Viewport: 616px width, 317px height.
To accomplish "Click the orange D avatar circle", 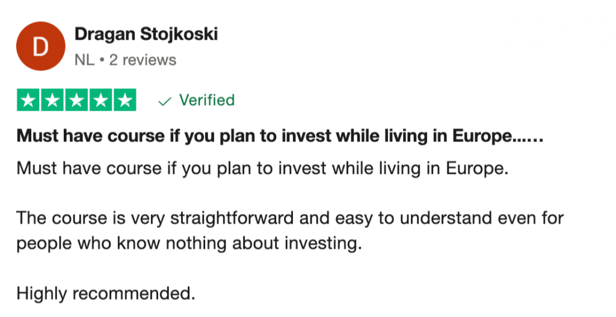I will (x=40, y=46).
